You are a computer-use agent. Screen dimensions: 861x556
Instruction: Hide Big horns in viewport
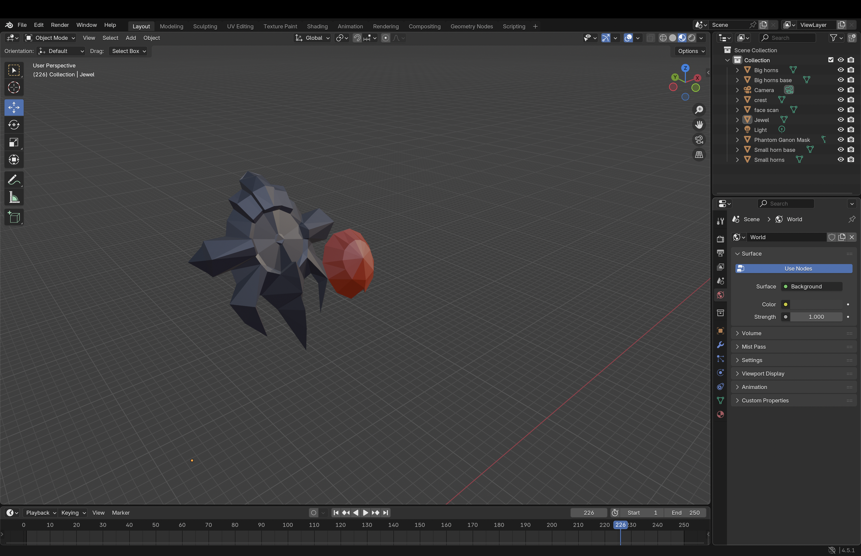841,70
